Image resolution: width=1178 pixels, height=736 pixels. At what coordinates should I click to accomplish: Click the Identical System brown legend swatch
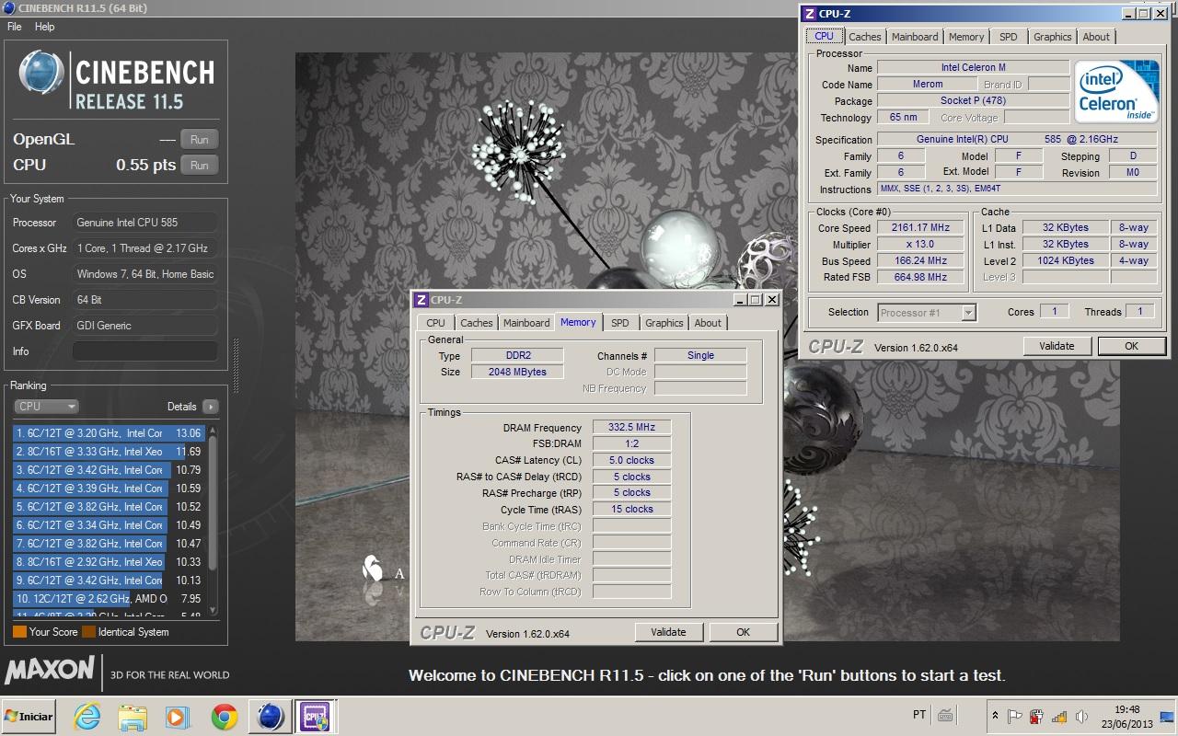coord(89,632)
